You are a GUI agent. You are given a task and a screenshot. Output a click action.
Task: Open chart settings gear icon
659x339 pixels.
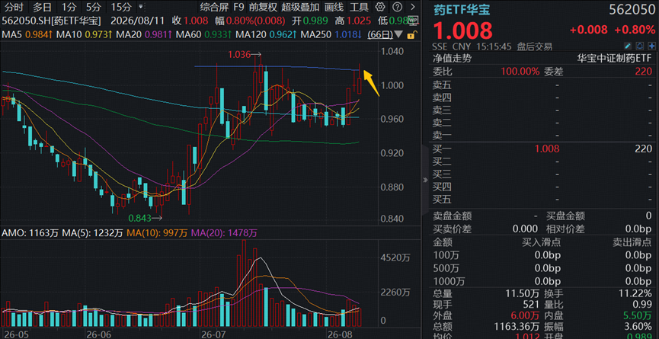click(x=380, y=7)
